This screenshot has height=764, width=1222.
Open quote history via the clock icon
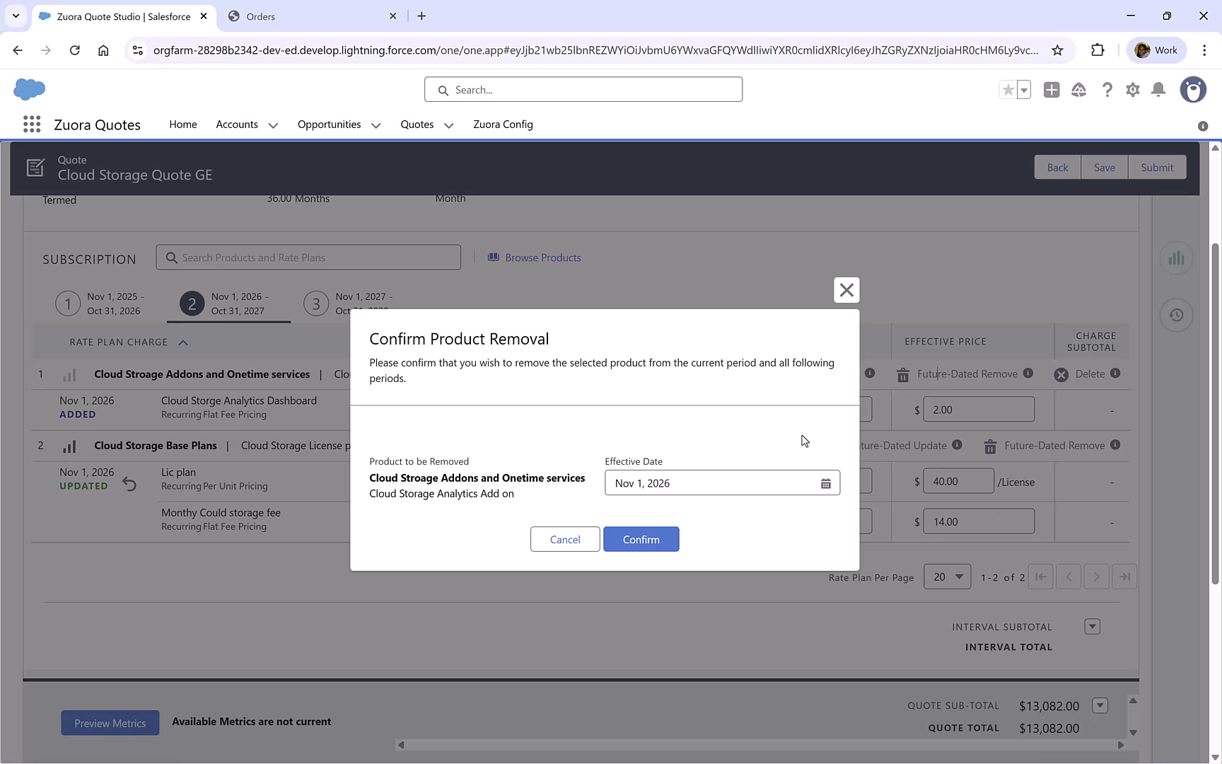pos(1176,315)
